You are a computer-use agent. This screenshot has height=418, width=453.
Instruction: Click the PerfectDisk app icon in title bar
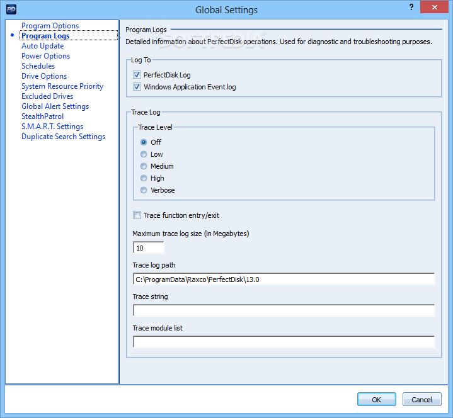(11, 9)
